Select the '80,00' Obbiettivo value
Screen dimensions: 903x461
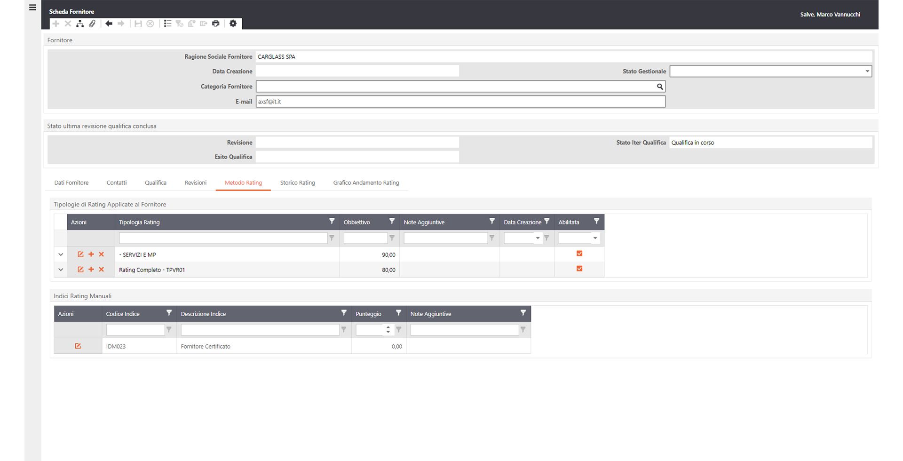click(x=388, y=270)
